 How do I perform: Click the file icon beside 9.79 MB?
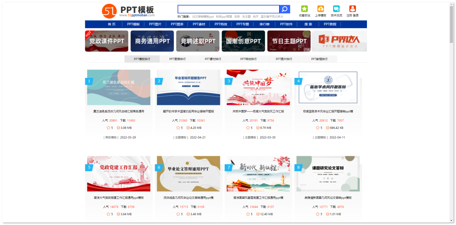[x=258, y=128]
